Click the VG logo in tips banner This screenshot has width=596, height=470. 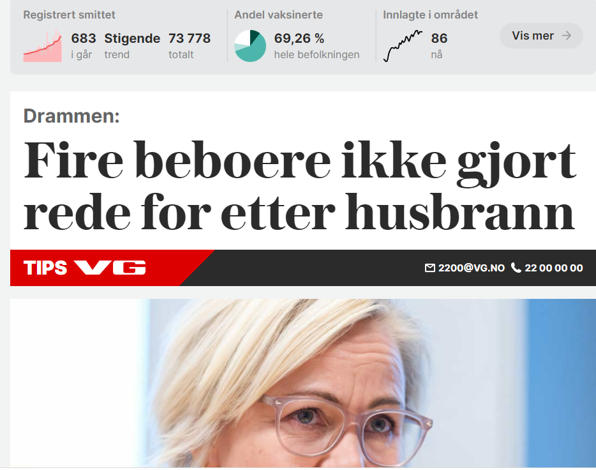(x=110, y=268)
